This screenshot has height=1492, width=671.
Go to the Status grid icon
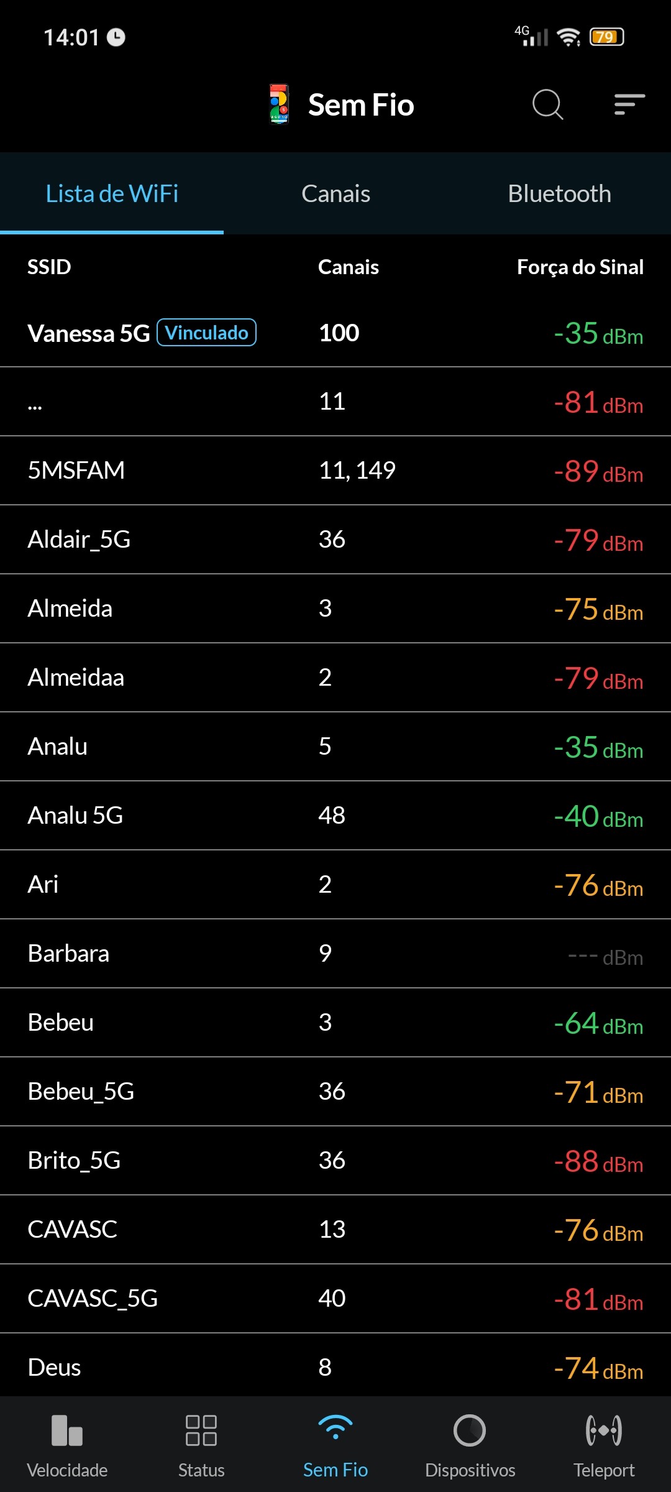point(201,1430)
